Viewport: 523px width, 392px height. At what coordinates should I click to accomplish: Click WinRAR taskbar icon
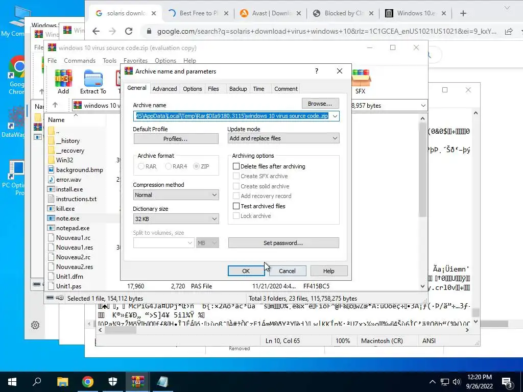[137, 382]
